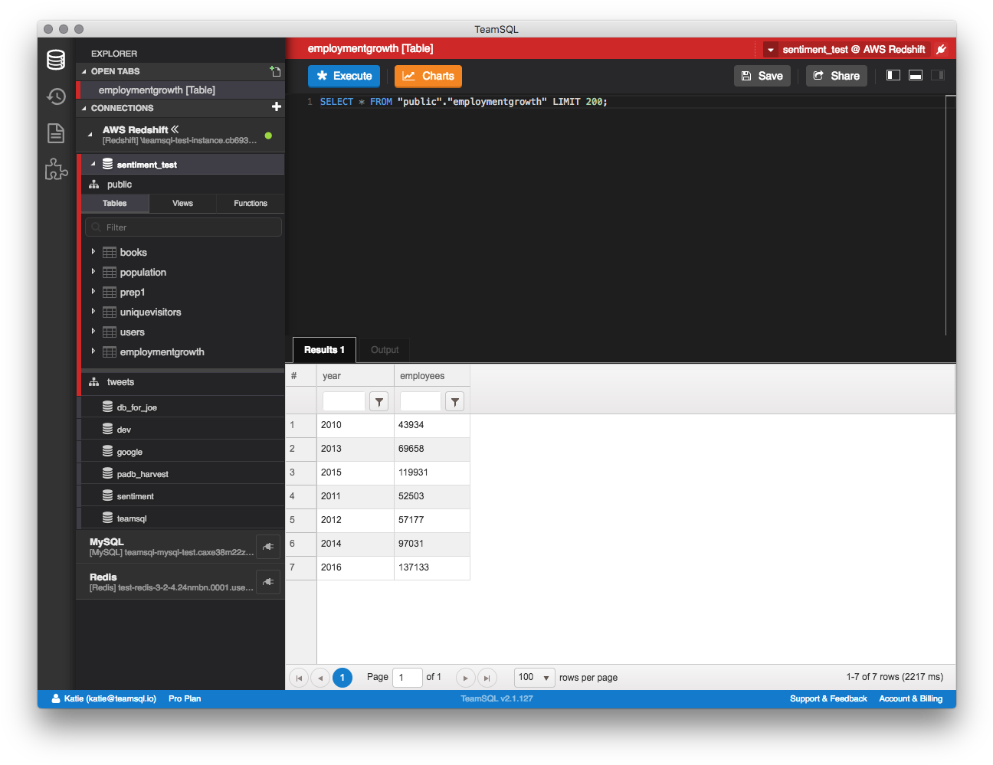Execute the SQL query
Viewport: 993px width, 765px height.
pos(344,76)
